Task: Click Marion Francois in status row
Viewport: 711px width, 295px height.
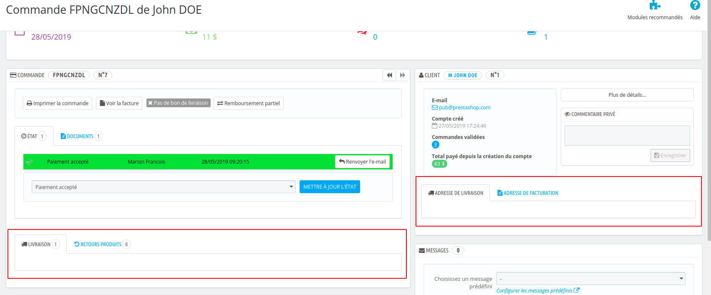Action: click(x=146, y=162)
